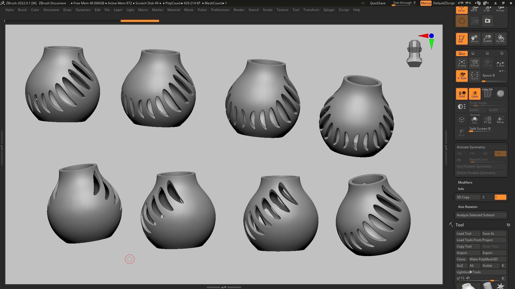Click the Frame mesh icon
This screenshot has width=515, height=289.
pos(462,63)
